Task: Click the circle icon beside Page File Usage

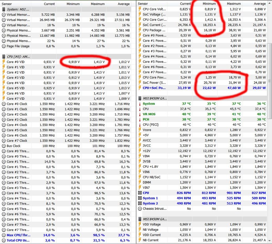Action: 4,46
